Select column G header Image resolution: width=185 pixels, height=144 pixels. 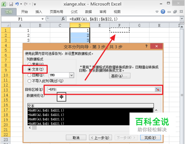pyautogui.click(x=139, y=25)
